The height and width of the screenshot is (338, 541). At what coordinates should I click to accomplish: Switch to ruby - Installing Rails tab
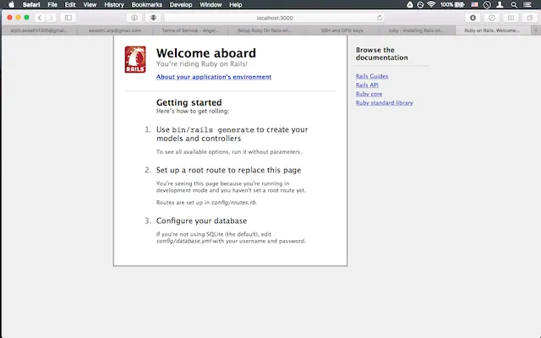418,30
